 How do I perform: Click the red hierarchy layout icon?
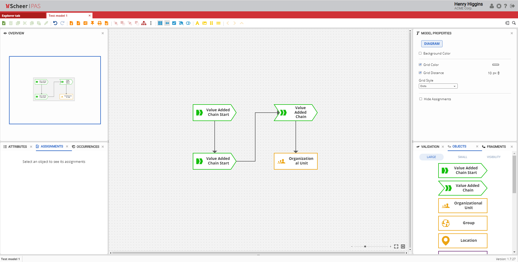(x=144, y=23)
